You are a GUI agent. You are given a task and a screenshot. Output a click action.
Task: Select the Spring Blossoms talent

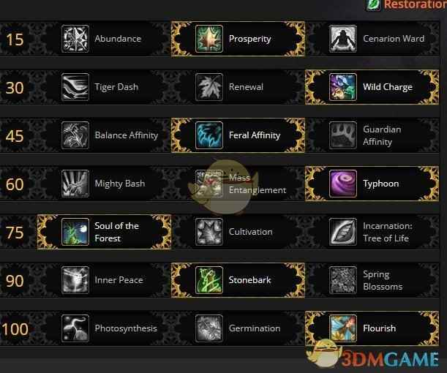click(372, 280)
